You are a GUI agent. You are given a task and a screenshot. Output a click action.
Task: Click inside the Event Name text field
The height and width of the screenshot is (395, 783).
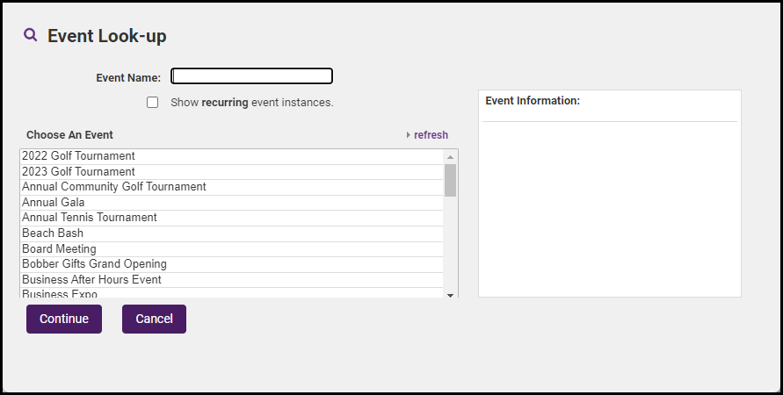251,76
